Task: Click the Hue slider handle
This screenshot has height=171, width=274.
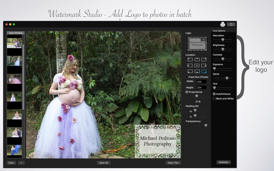Action: (x=214, y=88)
